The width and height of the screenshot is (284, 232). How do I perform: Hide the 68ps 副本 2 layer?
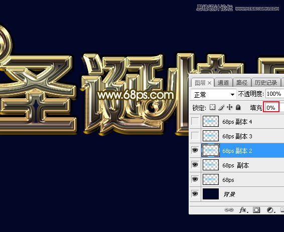tap(195, 150)
